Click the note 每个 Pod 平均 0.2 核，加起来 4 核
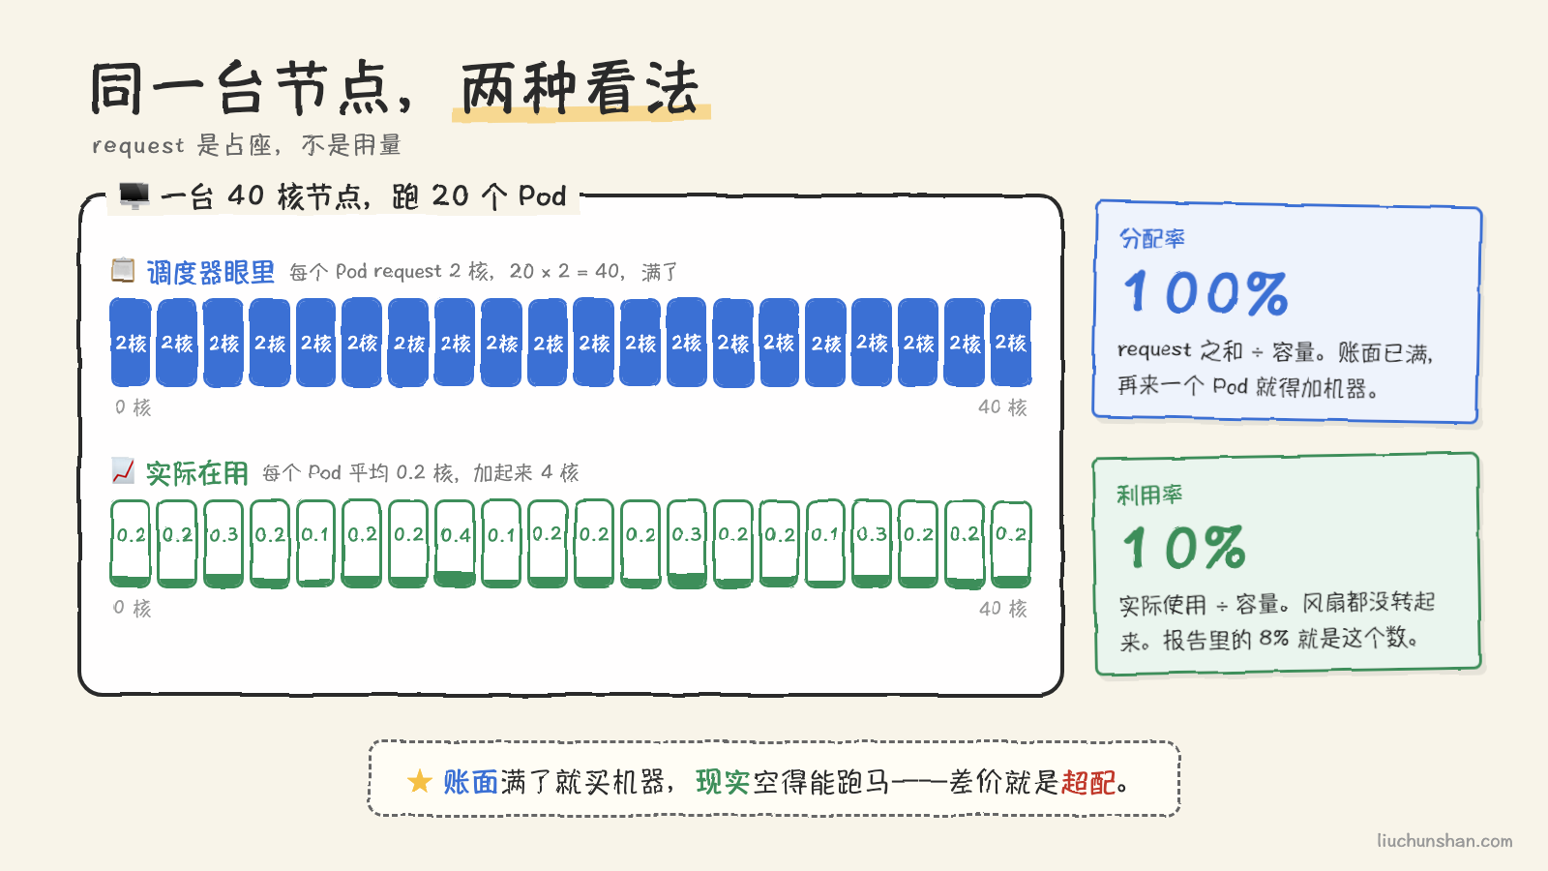This screenshot has width=1548, height=871. coord(420,472)
